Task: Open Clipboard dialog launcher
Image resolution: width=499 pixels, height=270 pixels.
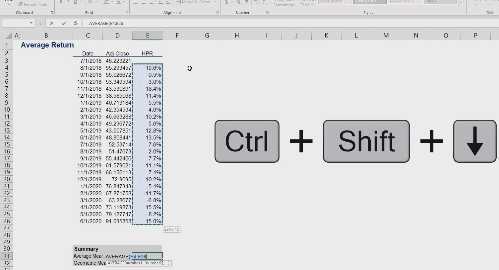Action: (52, 13)
